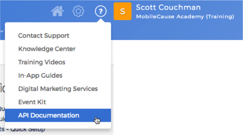Select Digital Marketing Services option
This screenshot has width=243, height=135.
pos(58,89)
